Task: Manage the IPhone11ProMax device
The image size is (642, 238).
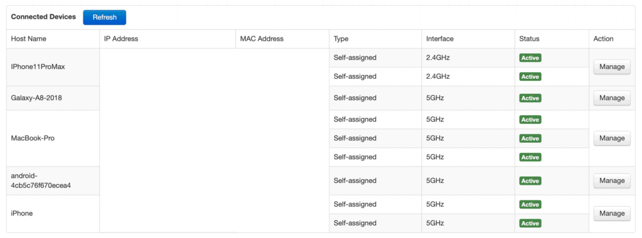Action: (612, 66)
